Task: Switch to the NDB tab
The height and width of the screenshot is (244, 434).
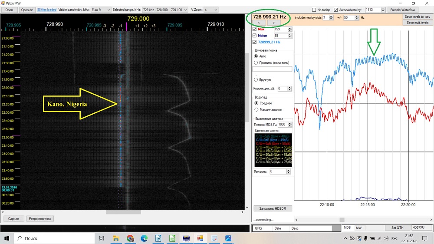Action: (347, 228)
